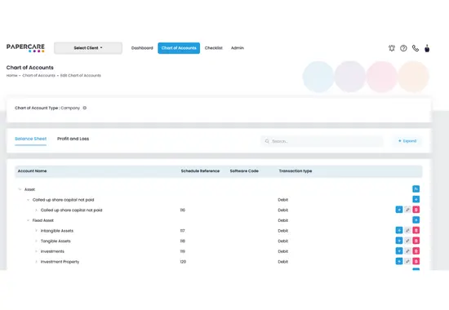The height and width of the screenshot is (310, 449).
Task: Open the Admin menu
Action: click(x=238, y=48)
